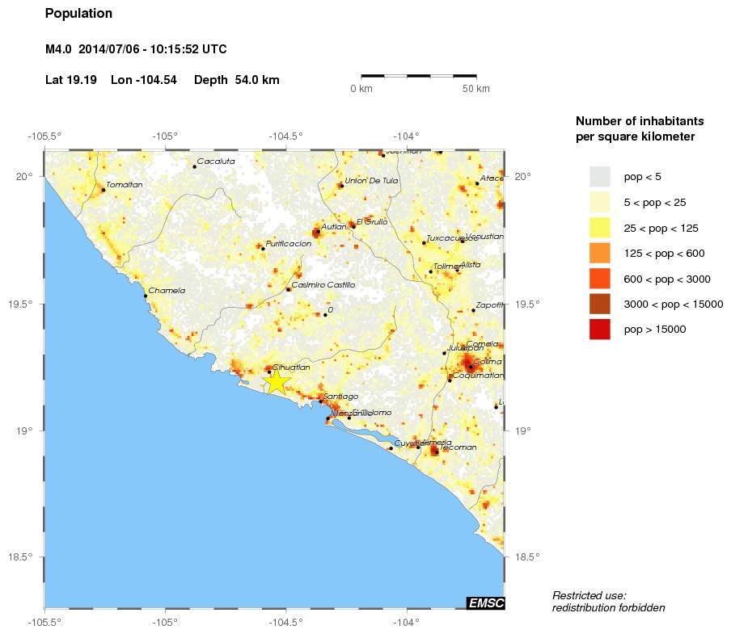
Task: Click the yellow epicenter star marker
Action: pyautogui.click(x=277, y=382)
